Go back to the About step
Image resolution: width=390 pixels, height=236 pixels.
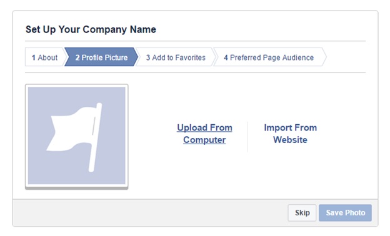pyautogui.click(x=45, y=57)
